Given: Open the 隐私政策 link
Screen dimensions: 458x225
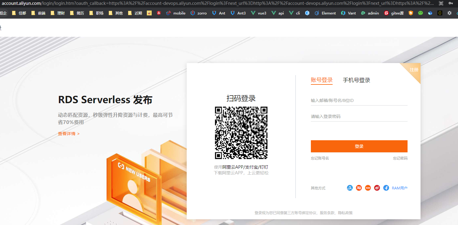Looking at the screenshot, I should (x=345, y=213).
